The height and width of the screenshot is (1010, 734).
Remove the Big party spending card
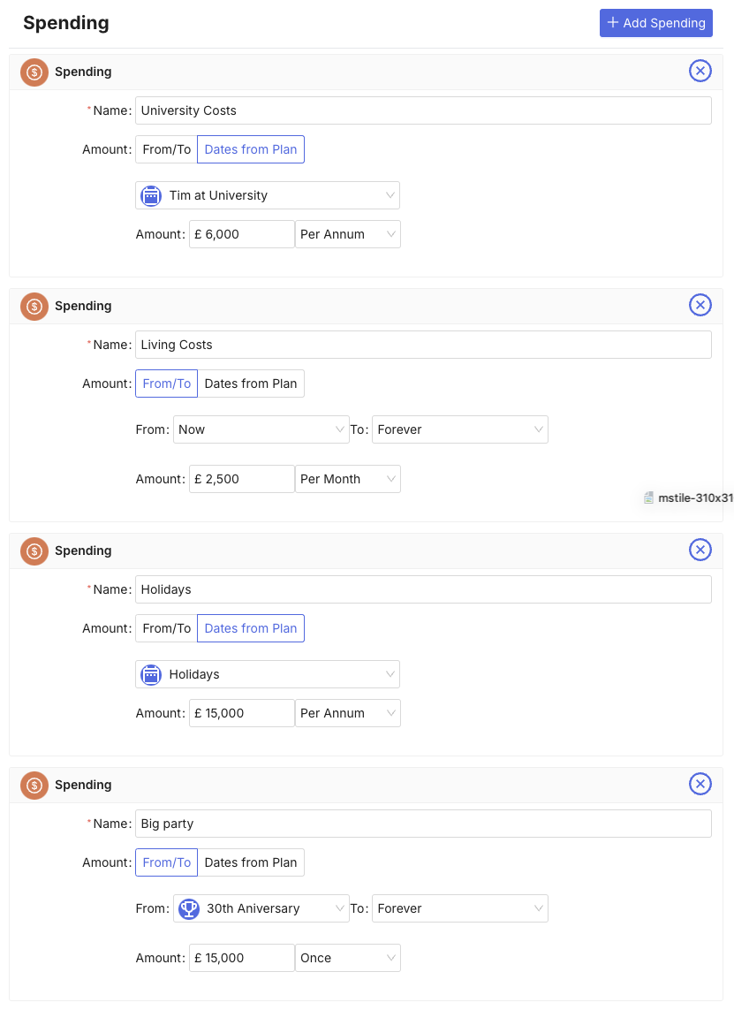[700, 785]
